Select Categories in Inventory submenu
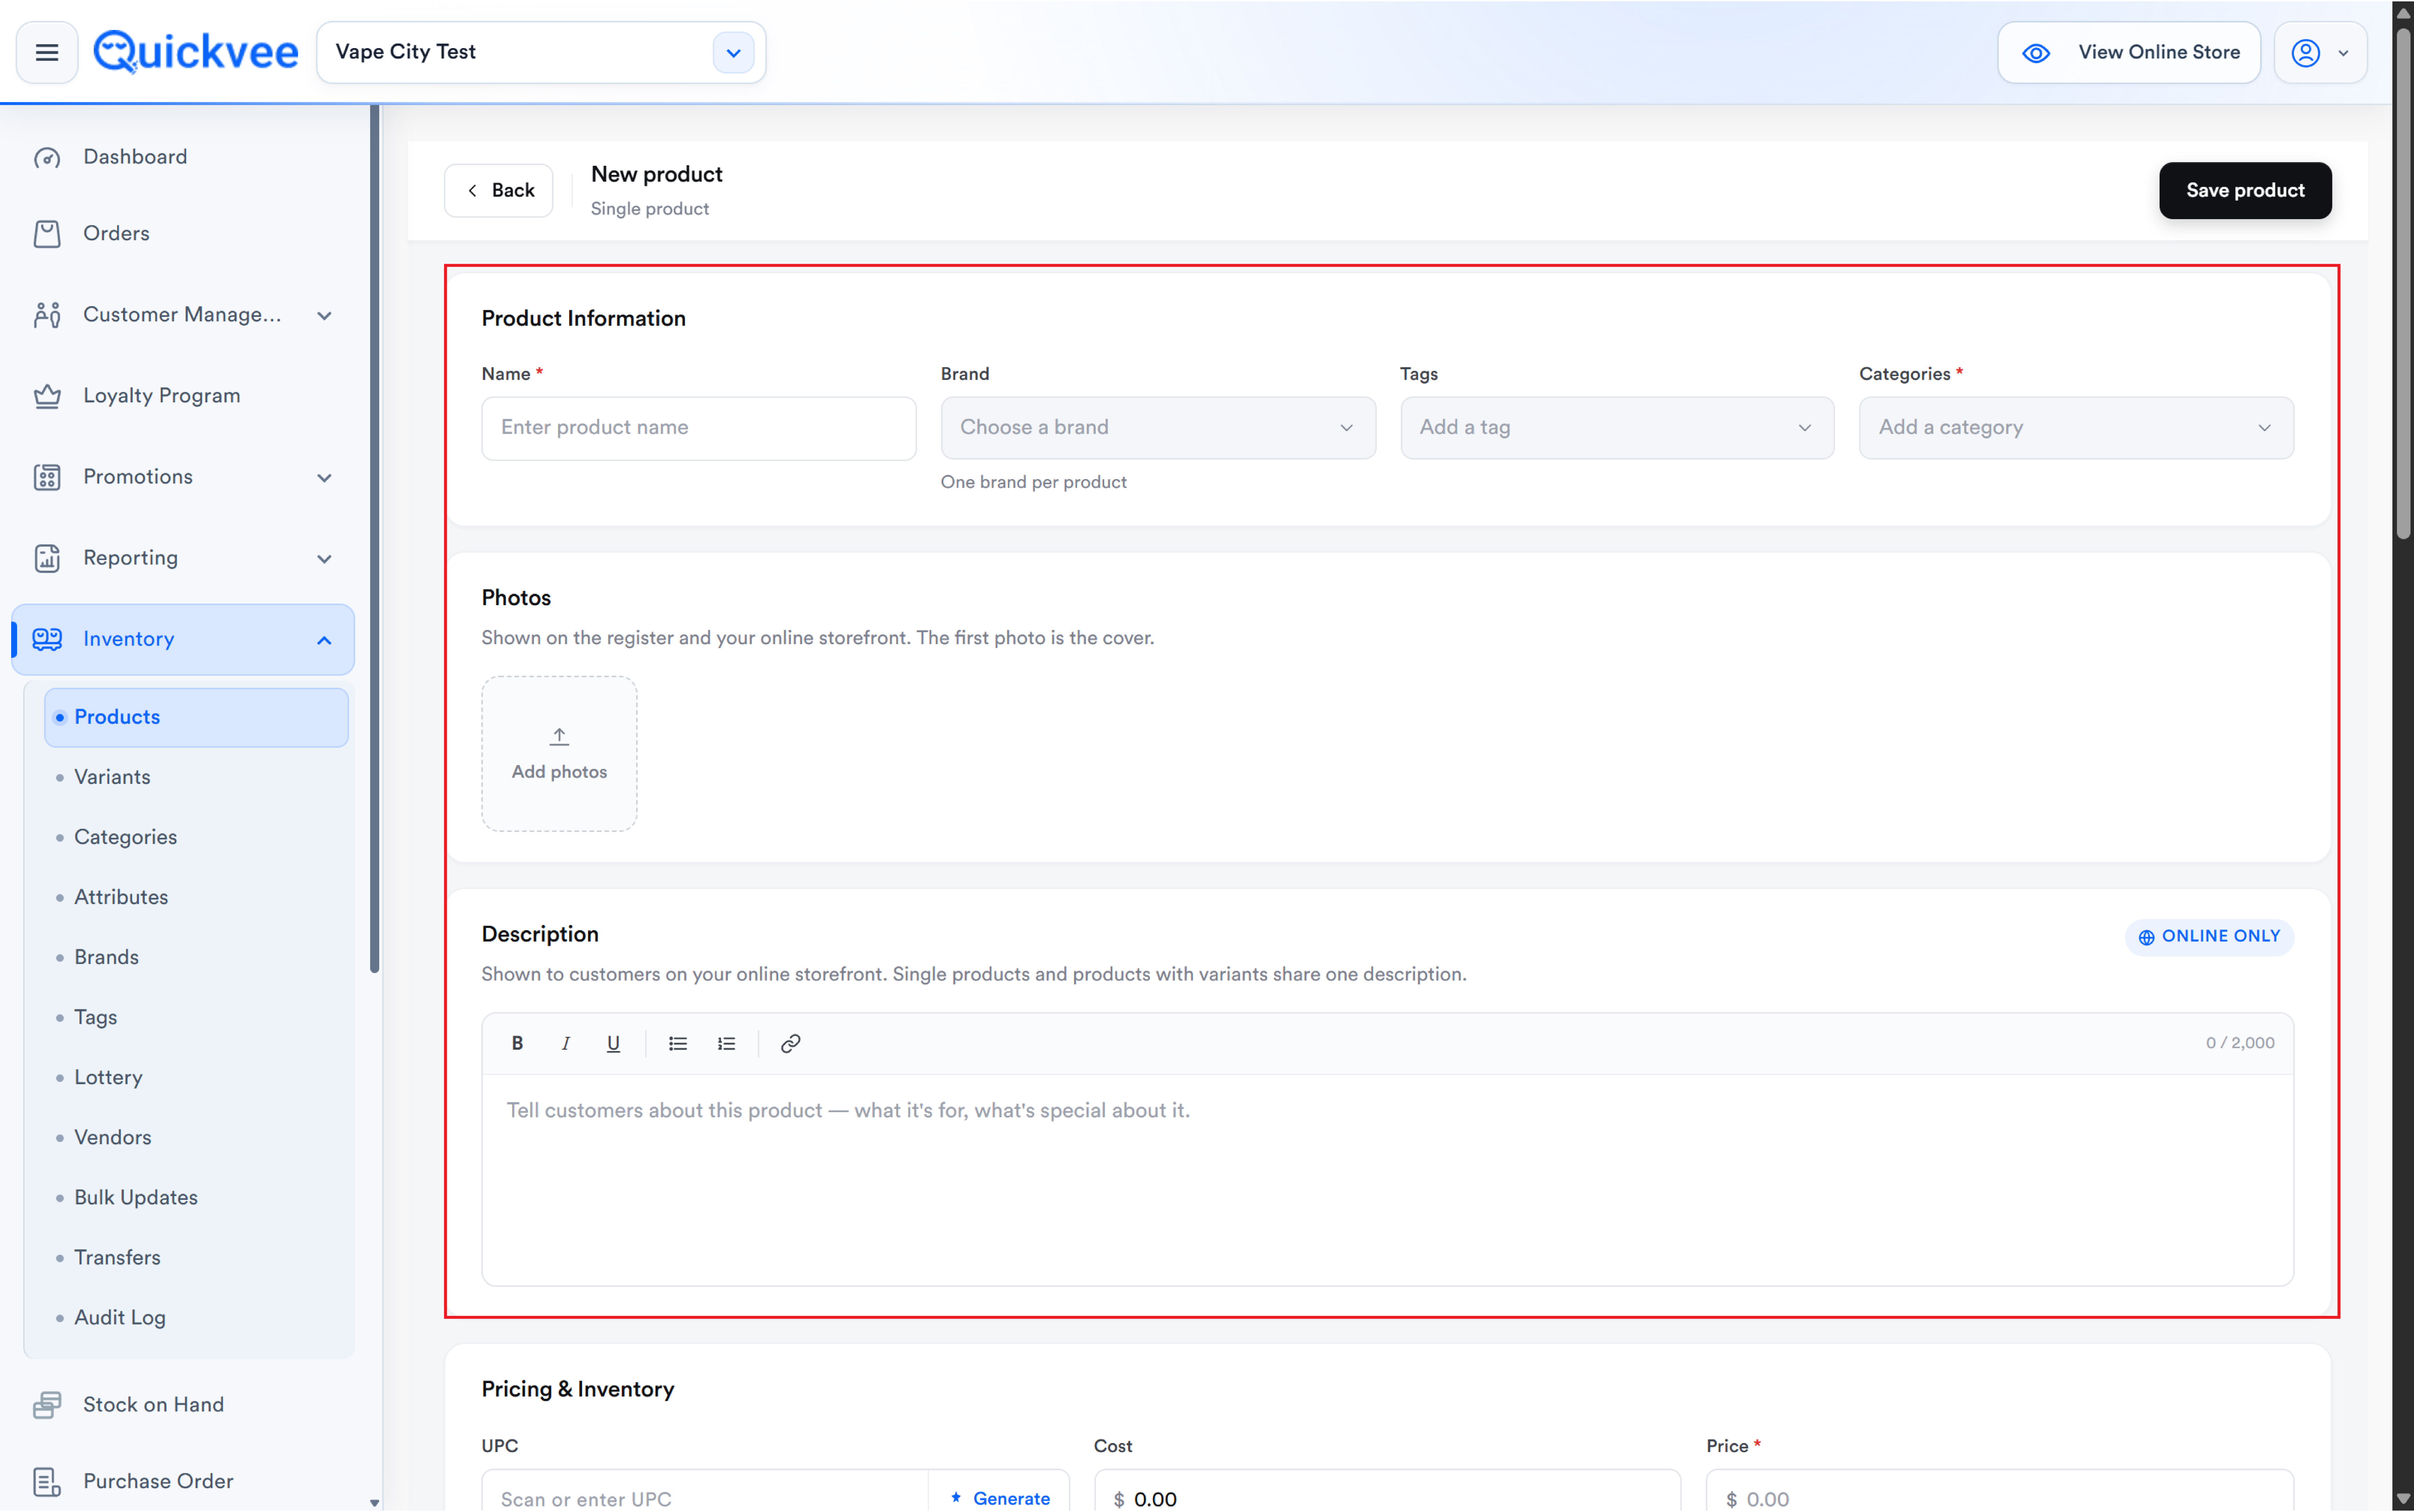 [x=196, y=837]
